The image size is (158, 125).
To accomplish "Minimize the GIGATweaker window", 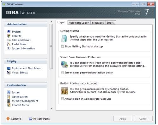I will point(136,4).
